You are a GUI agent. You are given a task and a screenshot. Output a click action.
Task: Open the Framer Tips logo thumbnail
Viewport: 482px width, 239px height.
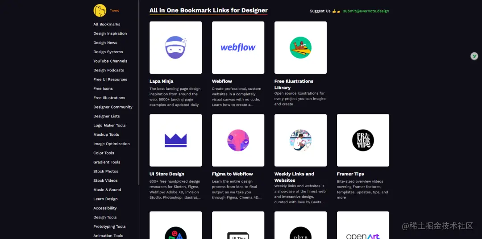coord(363,140)
